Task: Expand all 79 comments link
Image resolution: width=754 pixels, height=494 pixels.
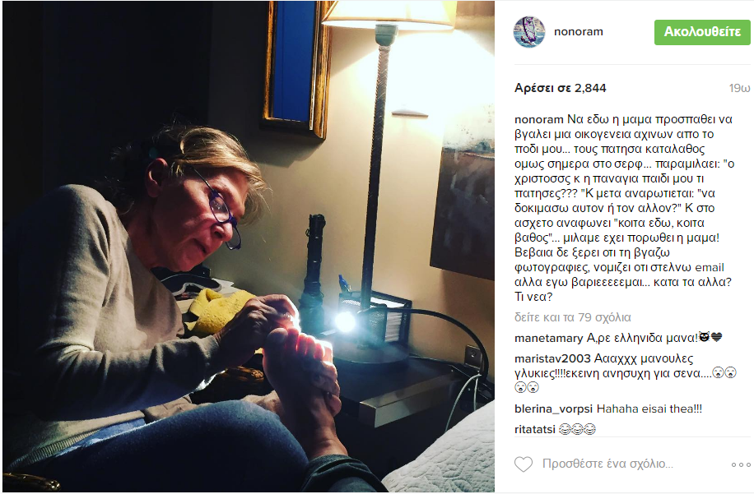Action: point(572,317)
